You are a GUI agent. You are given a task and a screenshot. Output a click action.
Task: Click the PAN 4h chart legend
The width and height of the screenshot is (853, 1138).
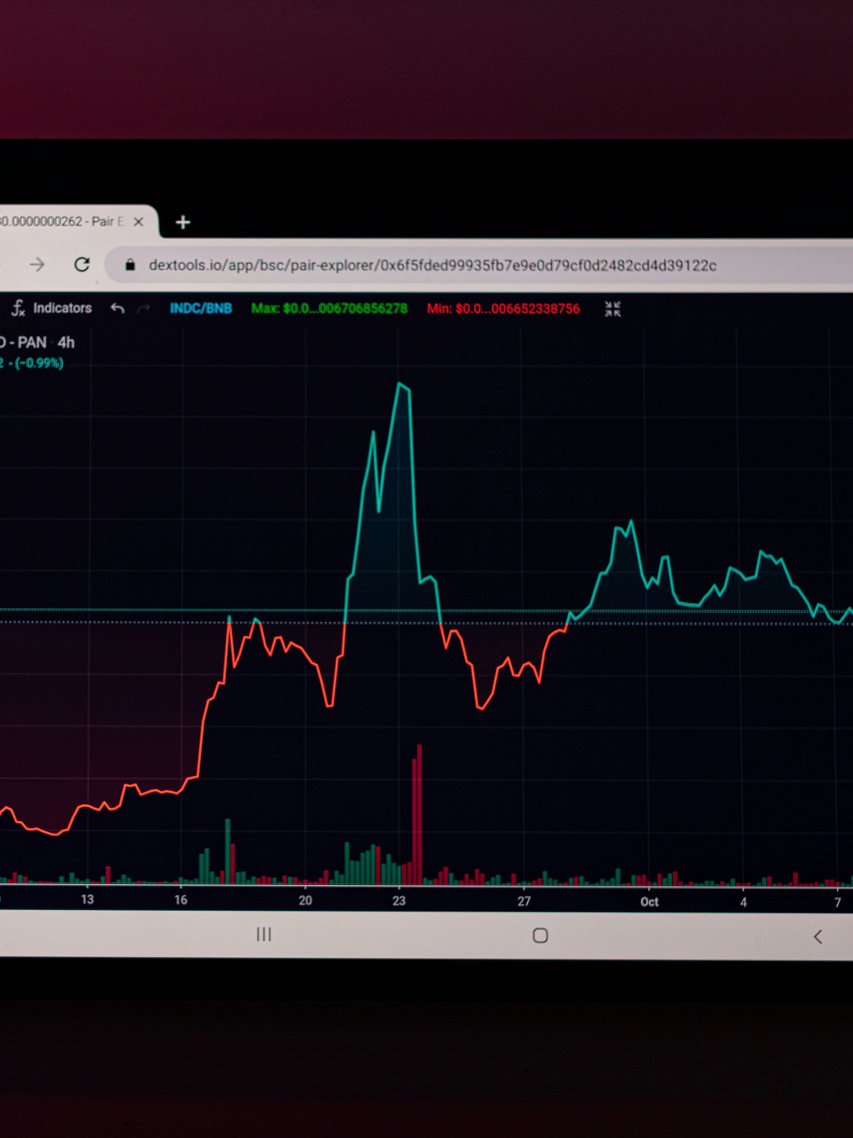(37, 342)
